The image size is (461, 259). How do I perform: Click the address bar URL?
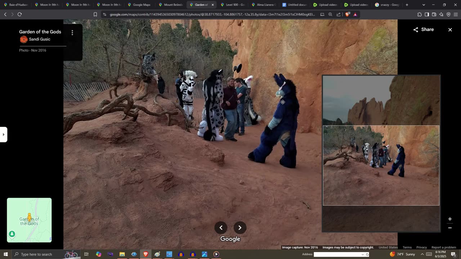212,14
